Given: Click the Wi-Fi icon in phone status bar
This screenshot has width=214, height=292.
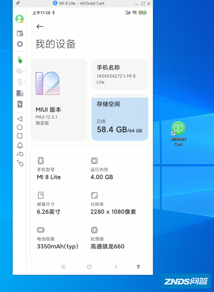Looking at the screenshot, I should [x=134, y=13].
